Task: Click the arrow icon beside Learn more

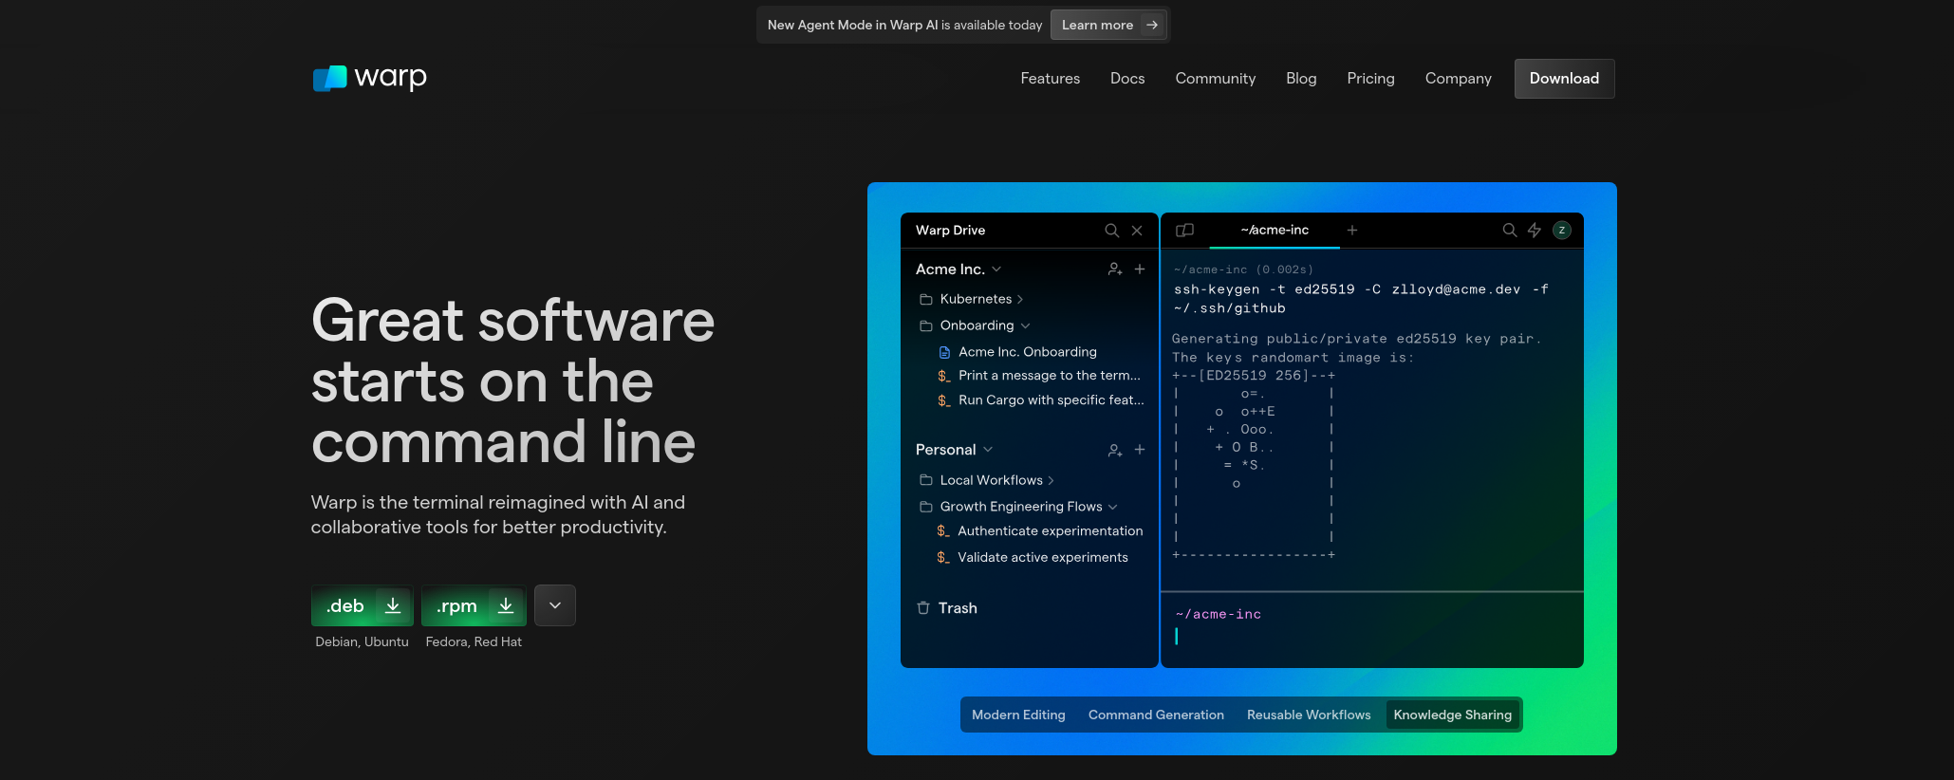Action: [1152, 25]
